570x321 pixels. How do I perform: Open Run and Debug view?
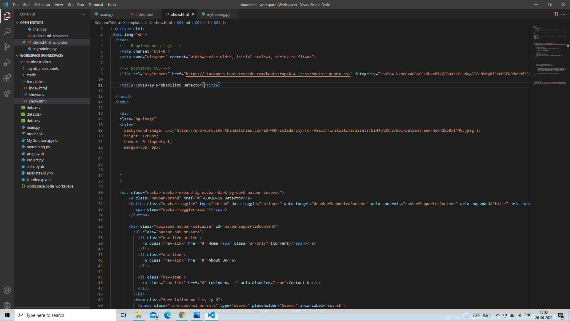[7, 62]
